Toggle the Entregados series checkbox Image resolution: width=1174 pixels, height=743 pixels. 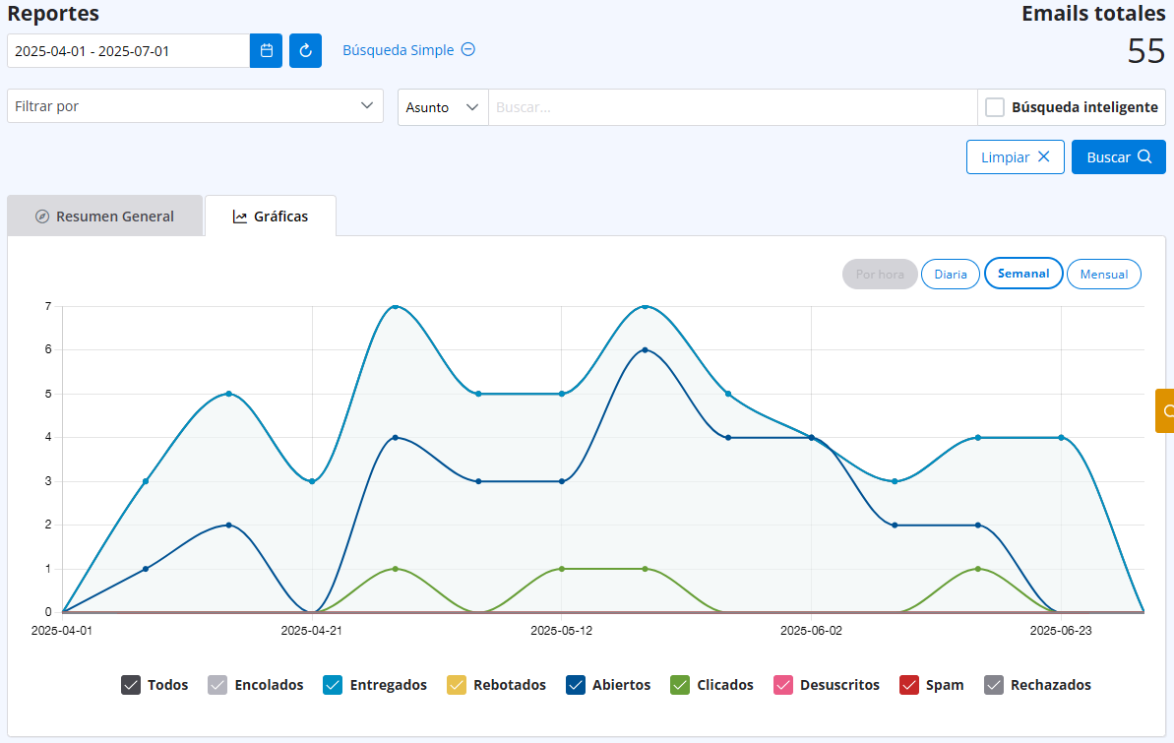point(334,685)
